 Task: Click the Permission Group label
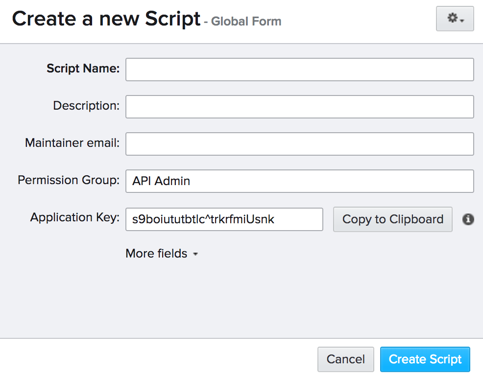click(x=69, y=180)
